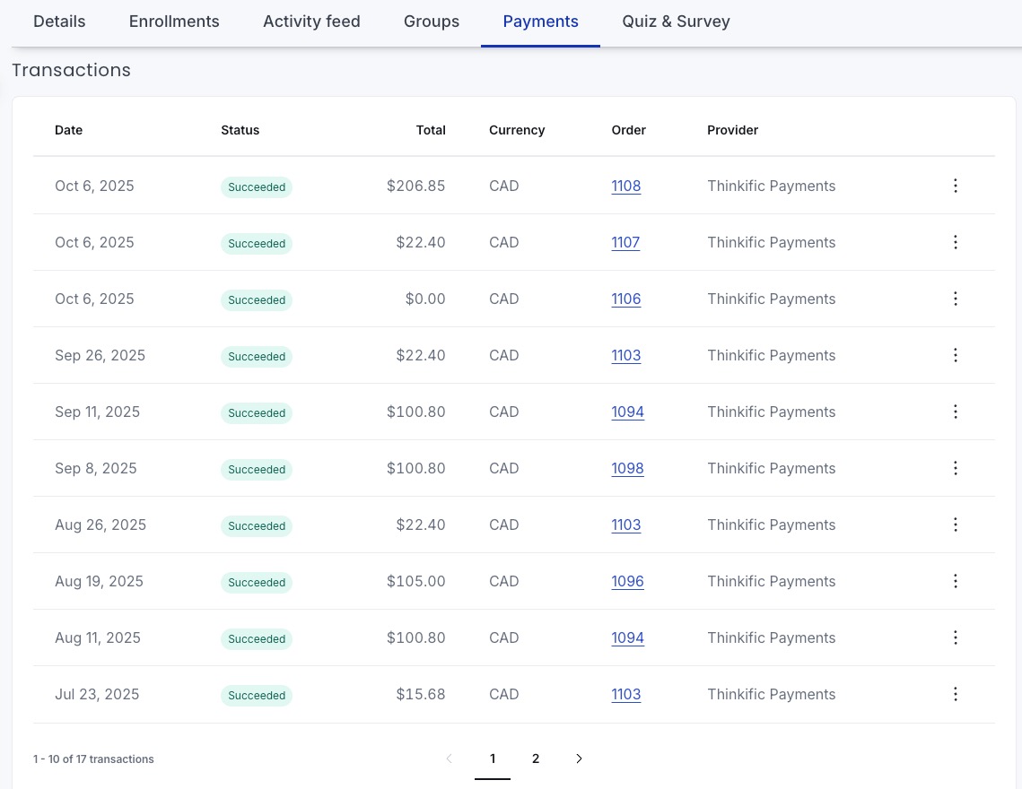This screenshot has height=789, width=1022.
Task: Open the actions menu for order 1096
Action: [x=955, y=581]
